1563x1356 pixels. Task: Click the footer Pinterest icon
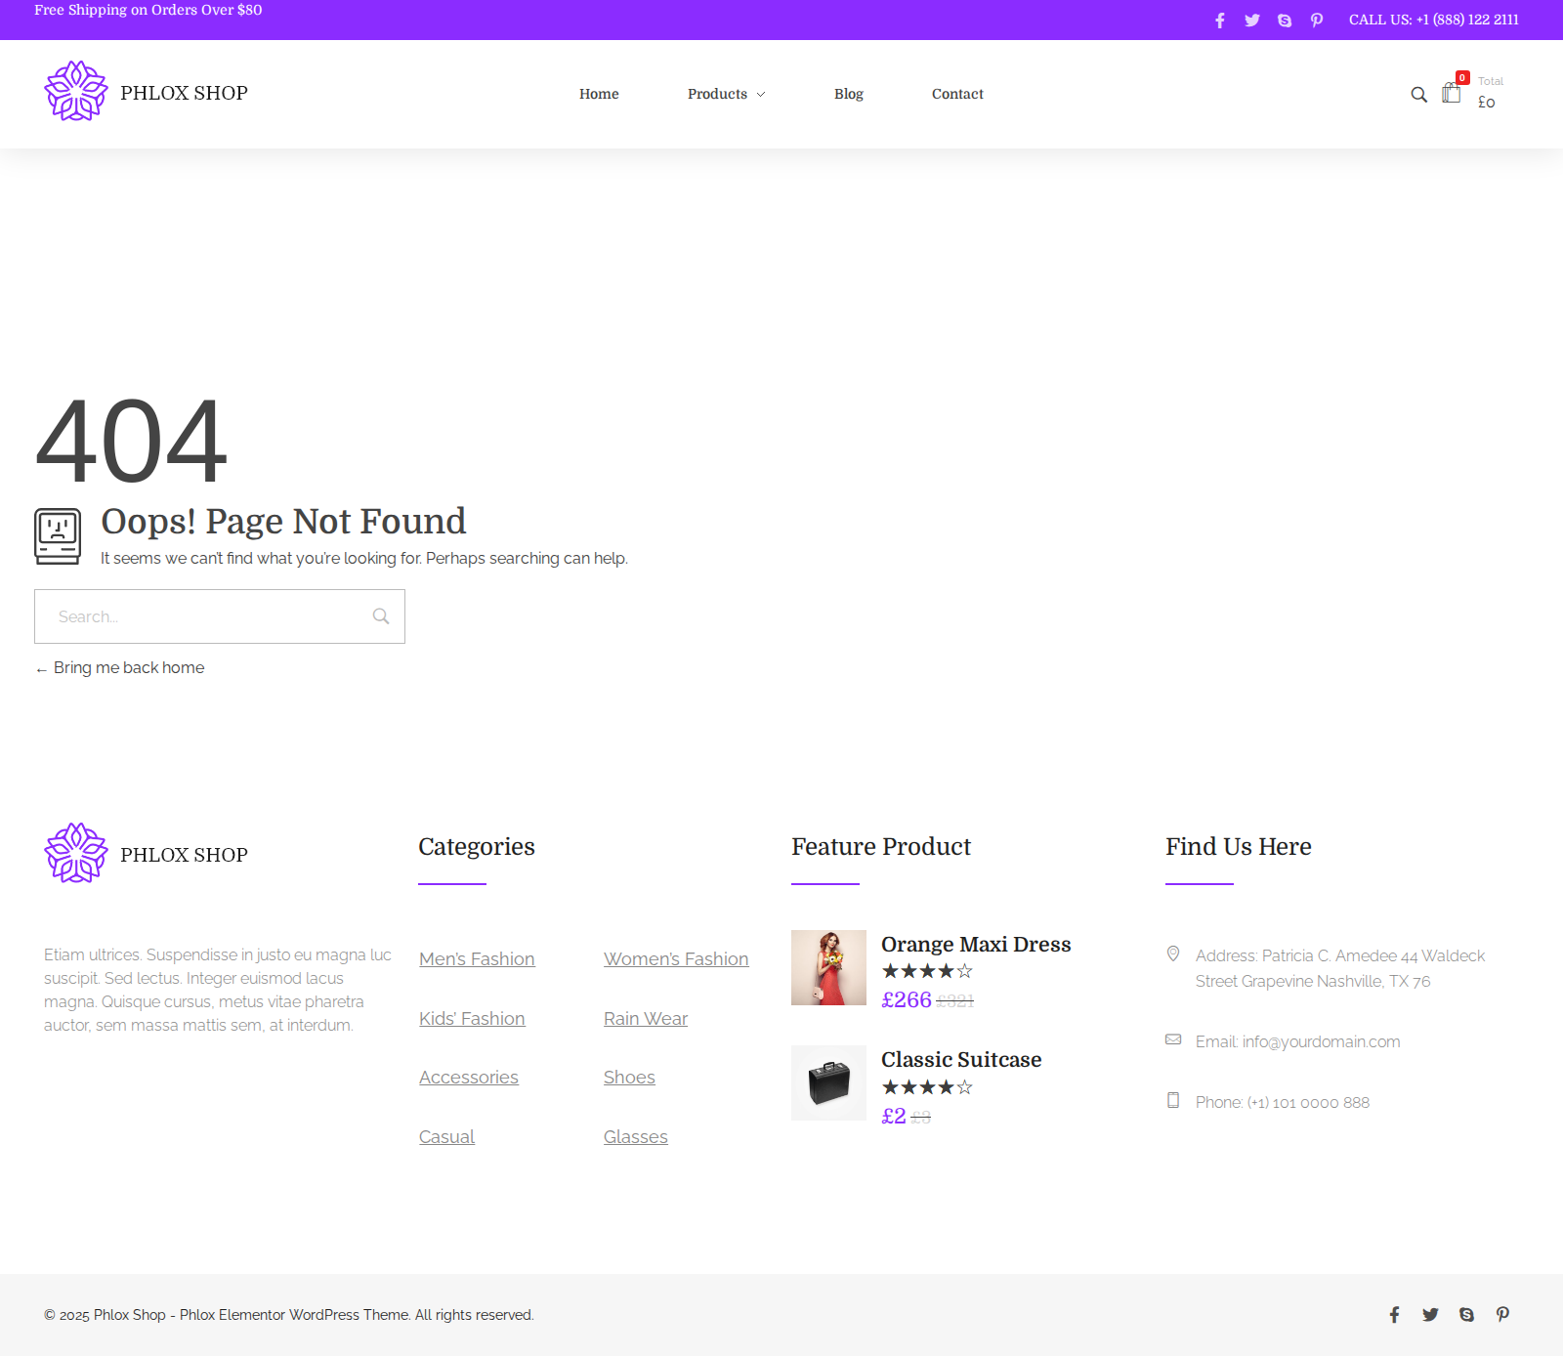[1502, 1315]
